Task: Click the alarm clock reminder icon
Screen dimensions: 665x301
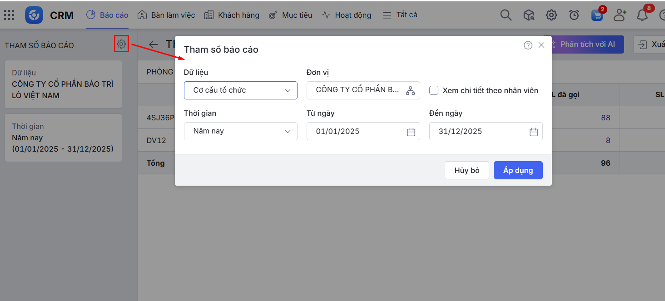Action: point(574,15)
